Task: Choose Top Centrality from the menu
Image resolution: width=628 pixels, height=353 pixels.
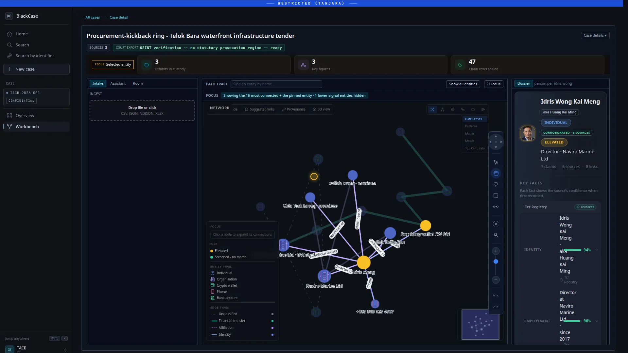Action: click(475, 148)
